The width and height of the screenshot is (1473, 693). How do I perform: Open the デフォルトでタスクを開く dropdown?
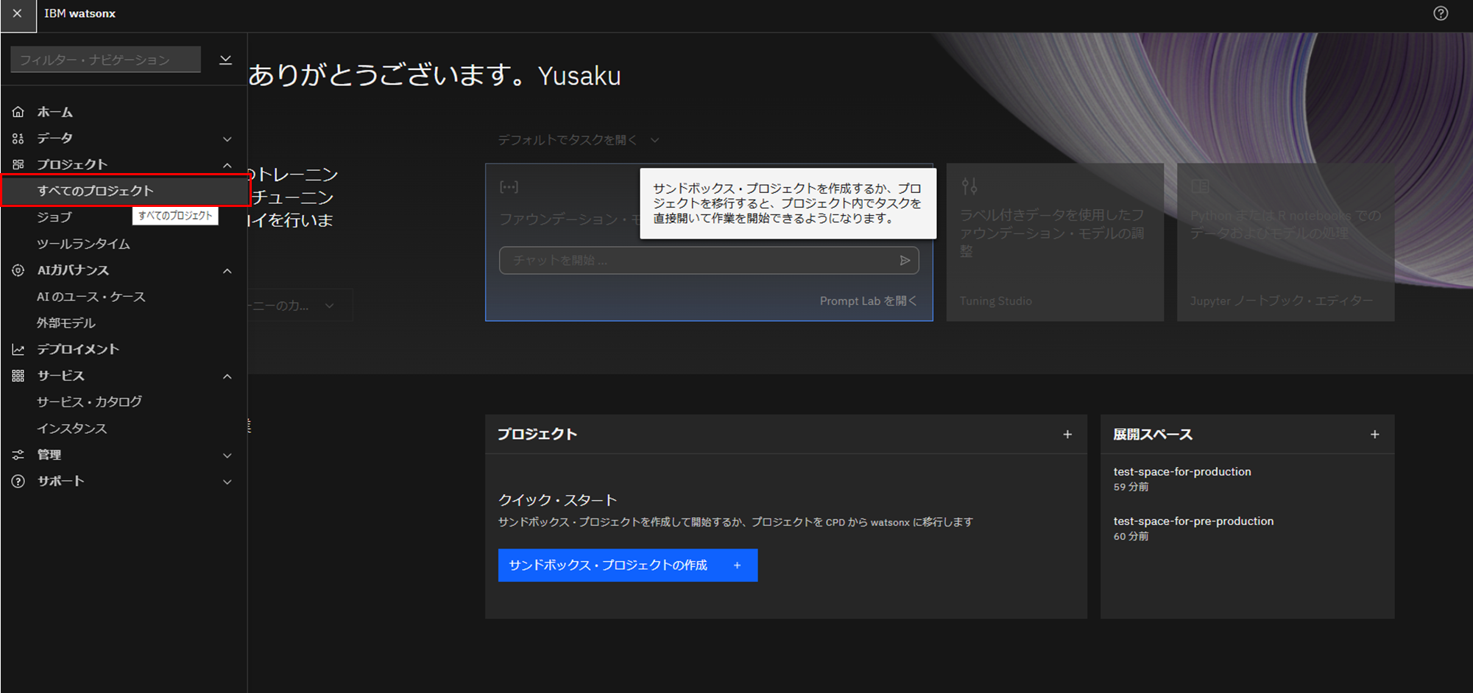coord(578,140)
